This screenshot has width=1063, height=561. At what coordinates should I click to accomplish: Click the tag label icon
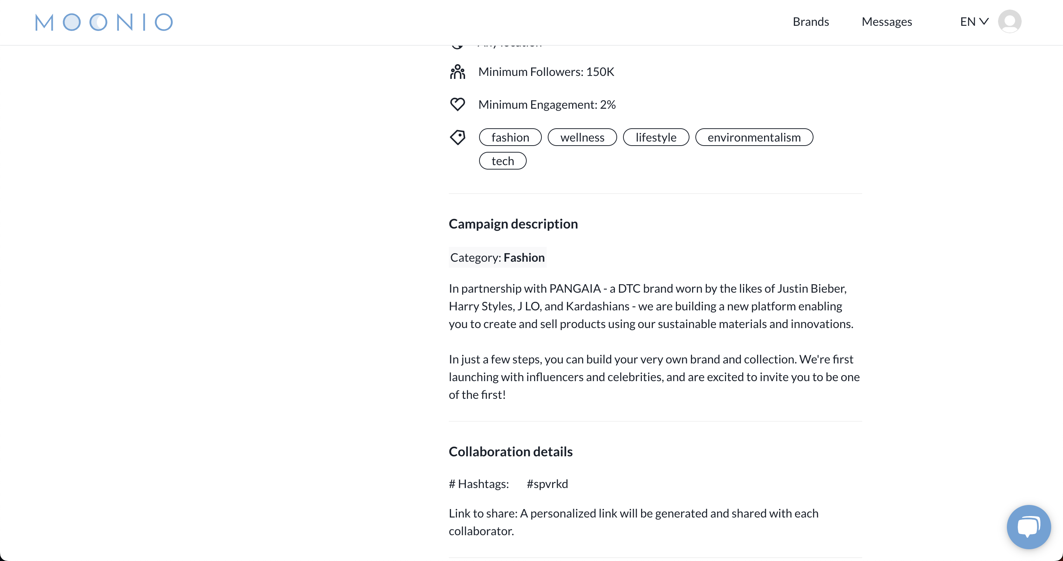coord(457,137)
